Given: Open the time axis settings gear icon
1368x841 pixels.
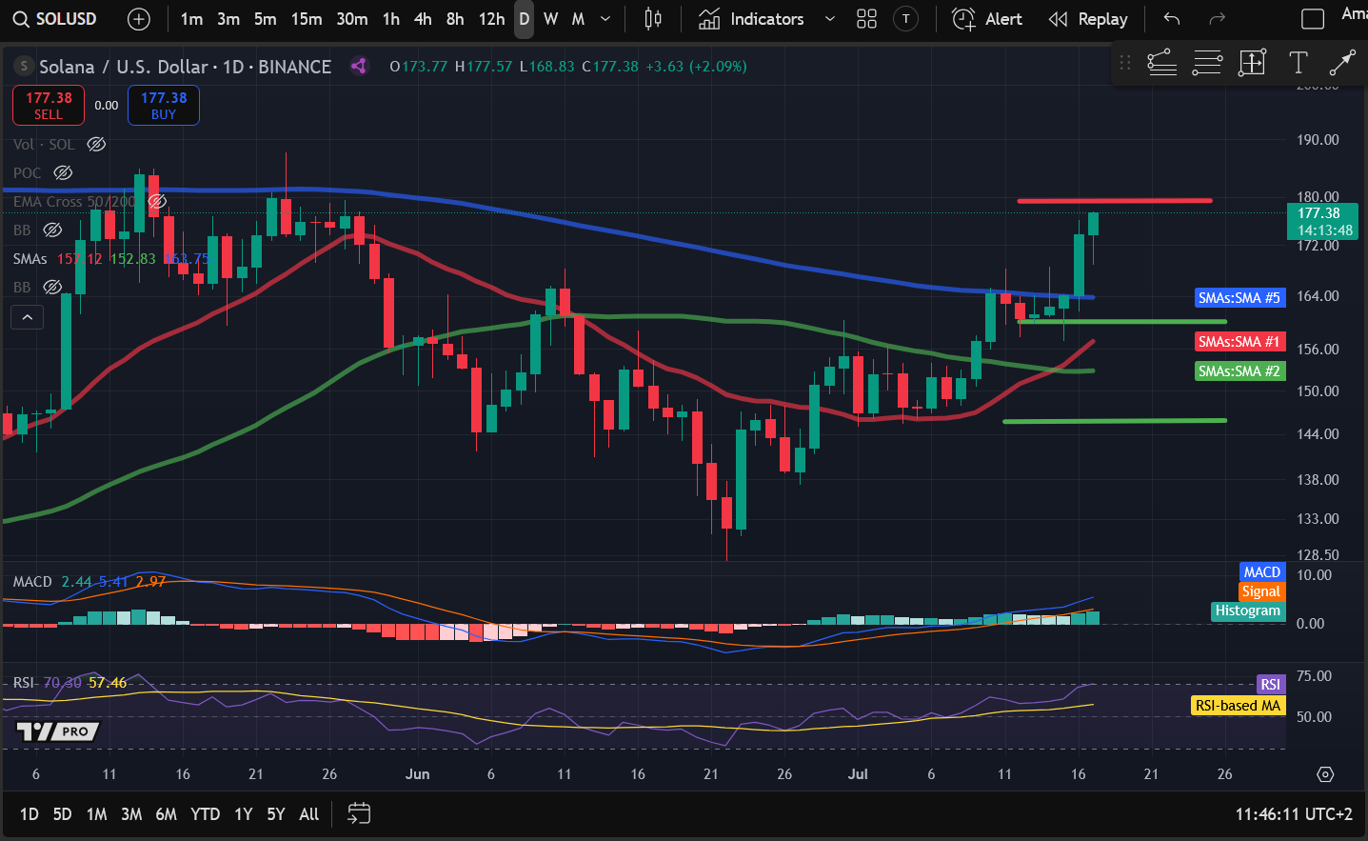Looking at the screenshot, I should (x=1325, y=774).
